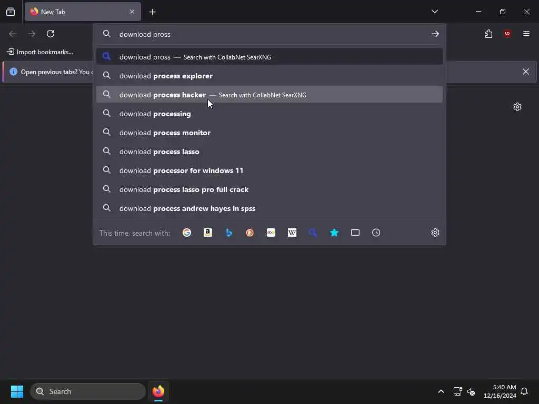This screenshot has height=404, width=539.
Task: Open the Firefox application menu
Action: (x=526, y=34)
